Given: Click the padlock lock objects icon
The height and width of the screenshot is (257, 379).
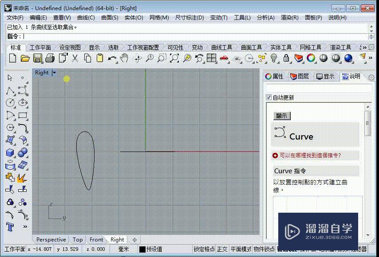Looking at the screenshot, I should pyautogui.click(x=286, y=58).
